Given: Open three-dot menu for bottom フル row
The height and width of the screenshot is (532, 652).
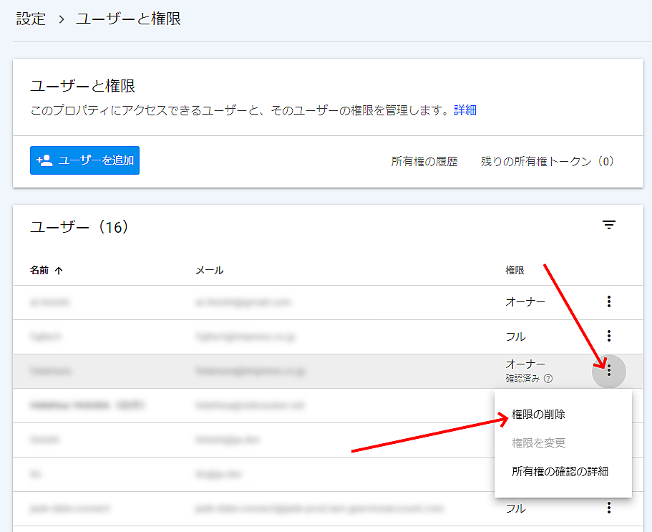Looking at the screenshot, I should click(x=608, y=508).
